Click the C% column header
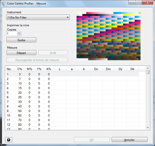The width and height of the screenshot is (155, 146). tap(20, 69)
